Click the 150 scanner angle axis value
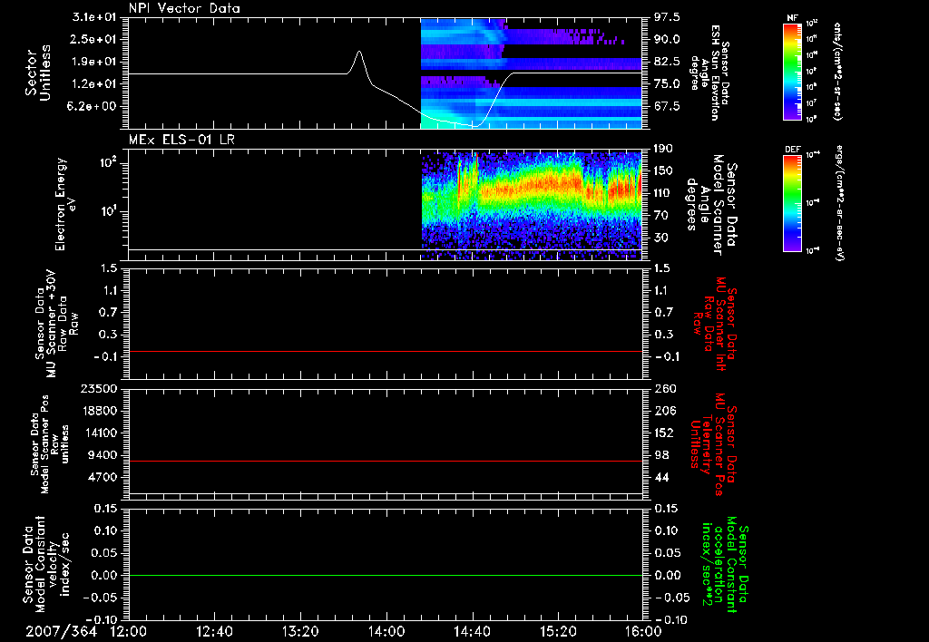The height and width of the screenshot is (642, 929). click(x=663, y=171)
